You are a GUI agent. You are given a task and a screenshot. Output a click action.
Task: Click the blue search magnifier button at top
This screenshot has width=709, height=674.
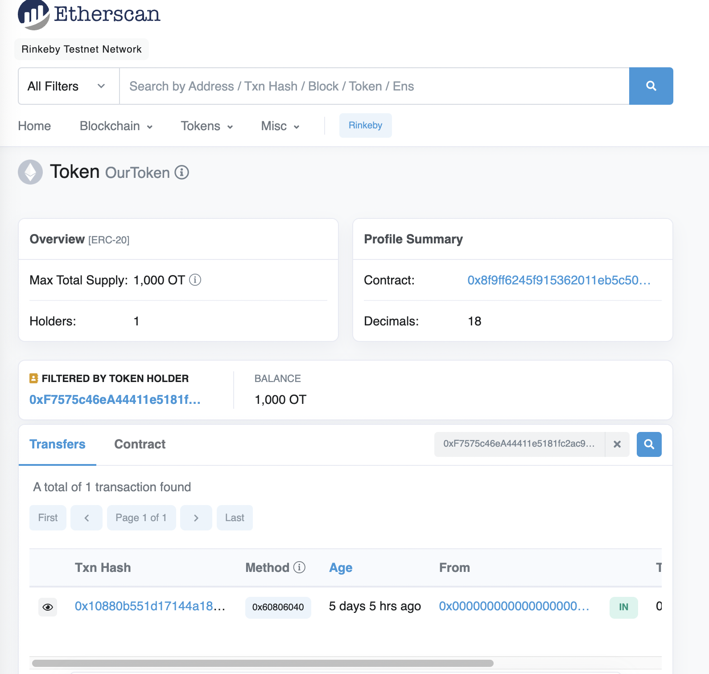point(651,86)
